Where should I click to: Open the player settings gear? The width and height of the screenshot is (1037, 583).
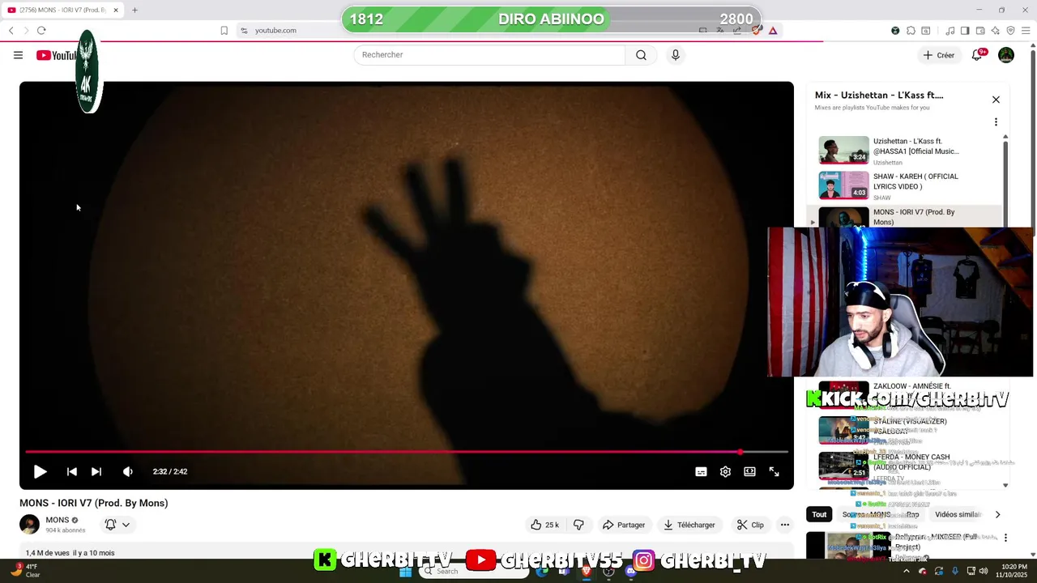(x=725, y=471)
